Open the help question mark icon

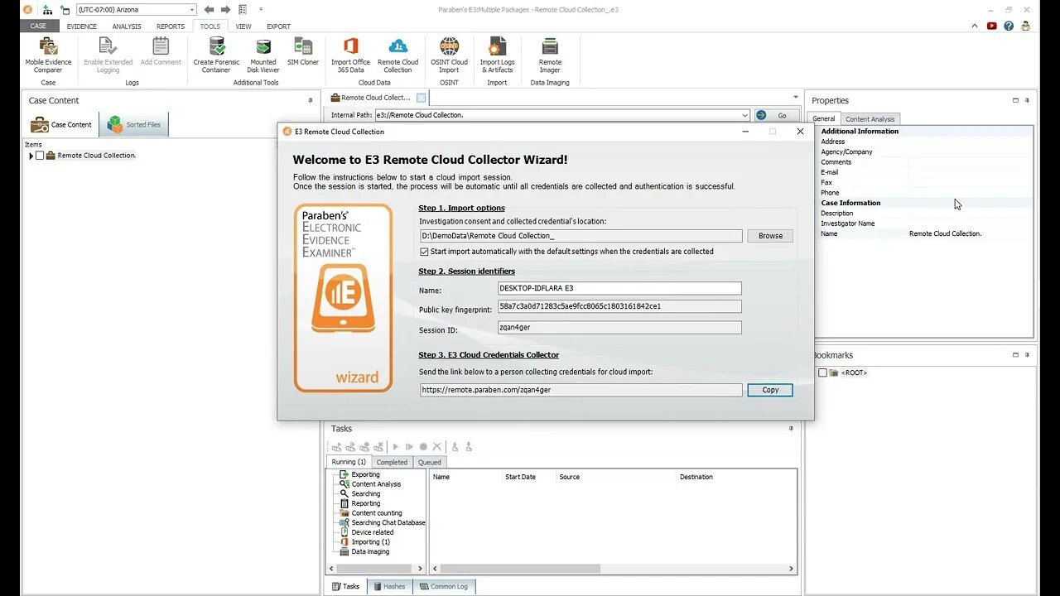coord(1009,26)
